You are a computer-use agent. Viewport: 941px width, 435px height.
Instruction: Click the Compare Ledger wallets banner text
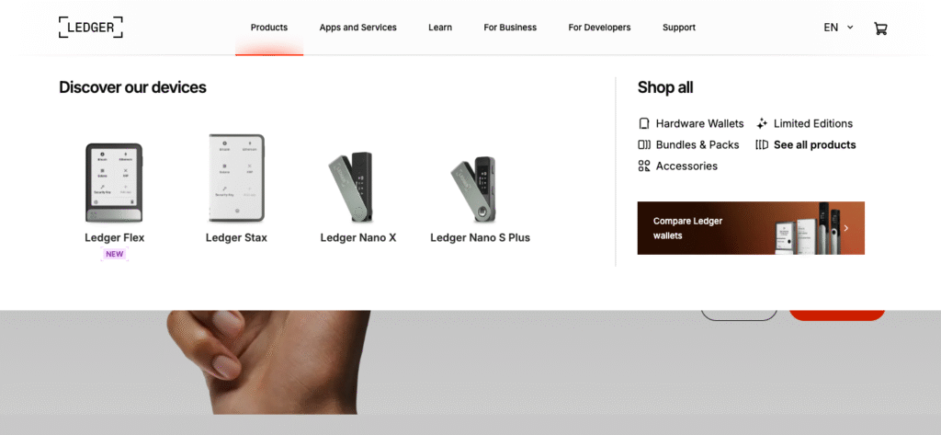pos(687,228)
